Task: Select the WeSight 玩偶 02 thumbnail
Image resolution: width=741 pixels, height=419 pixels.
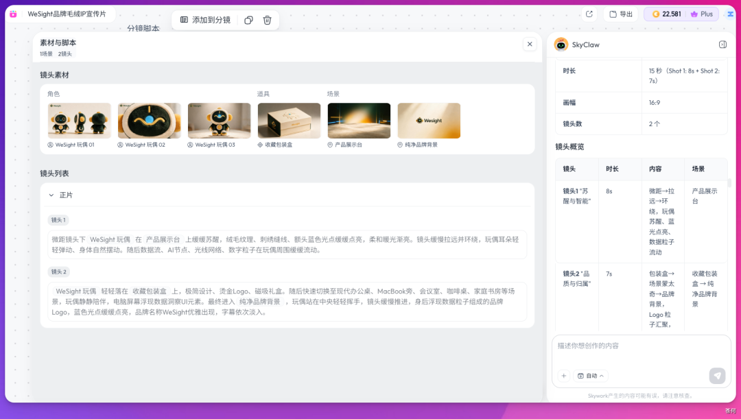Action: click(x=150, y=121)
